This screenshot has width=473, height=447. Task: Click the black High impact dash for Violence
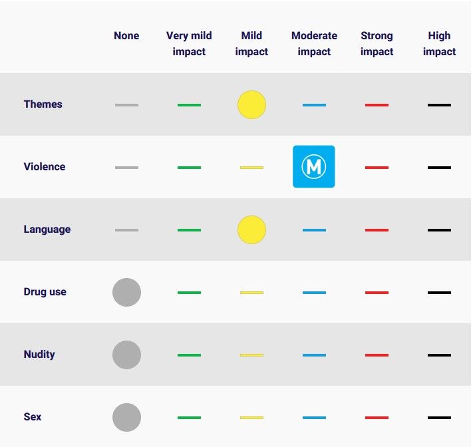pos(439,168)
